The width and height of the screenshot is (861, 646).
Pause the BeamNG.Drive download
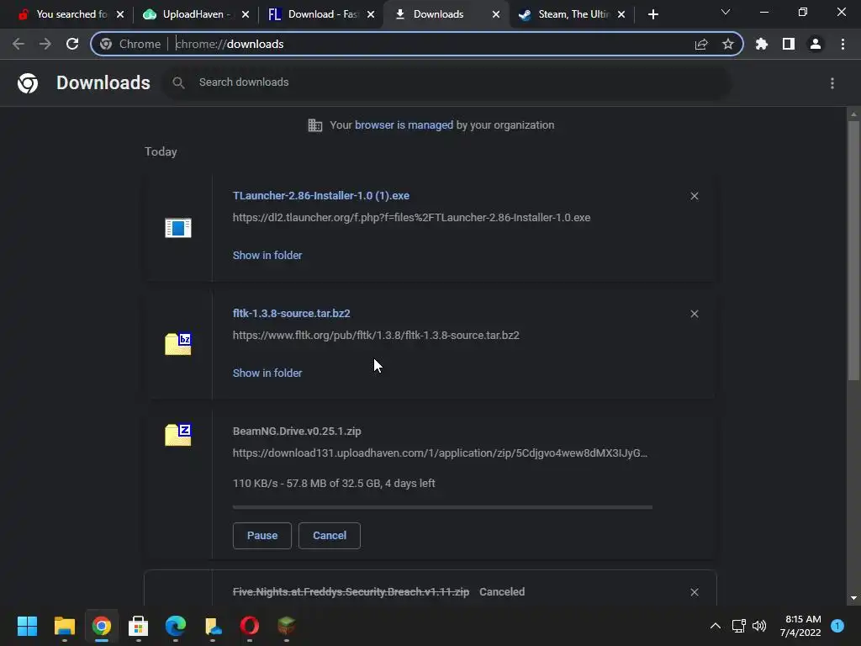(x=262, y=536)
